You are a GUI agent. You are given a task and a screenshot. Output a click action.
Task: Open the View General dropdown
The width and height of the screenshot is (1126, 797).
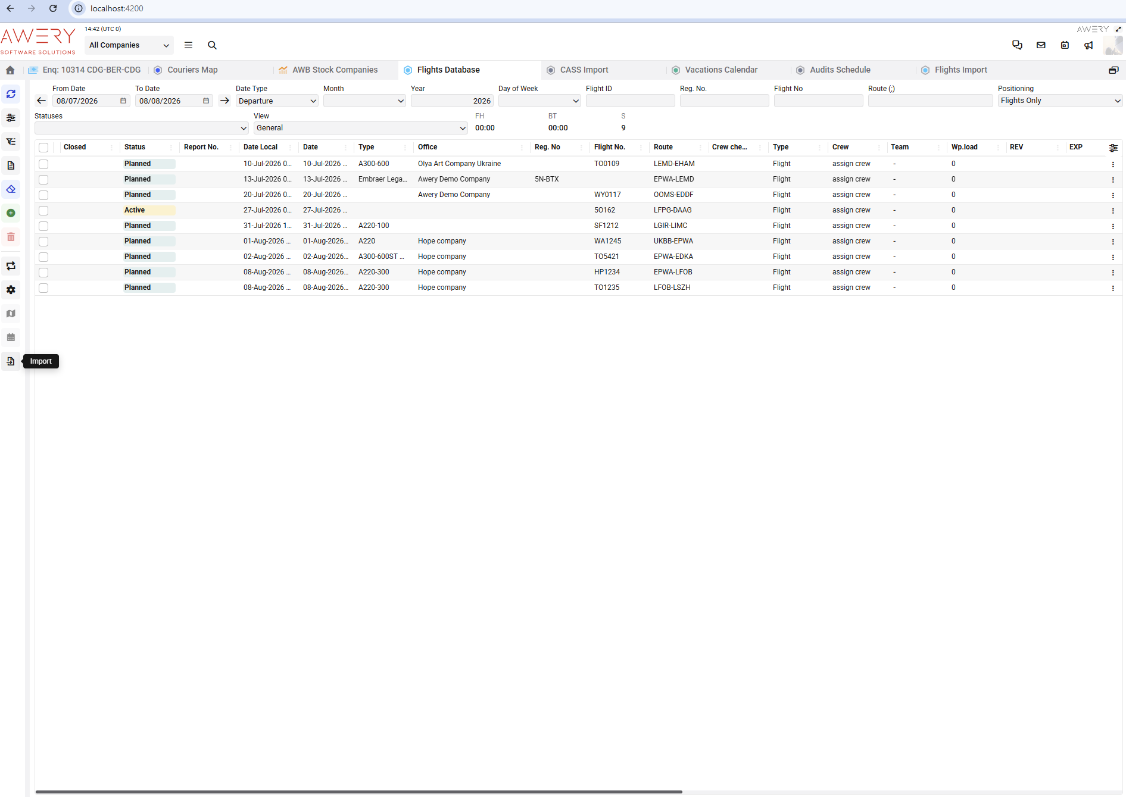[x=361, y=128]
